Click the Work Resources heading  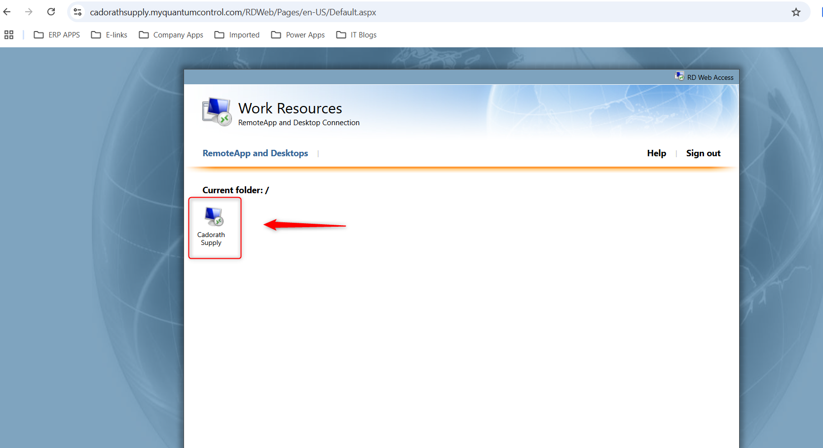tap(290, 108)
